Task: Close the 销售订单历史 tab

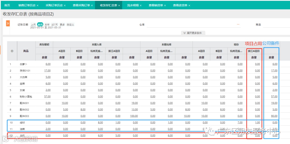Action: pyautogui.click(x=38, y=5)
